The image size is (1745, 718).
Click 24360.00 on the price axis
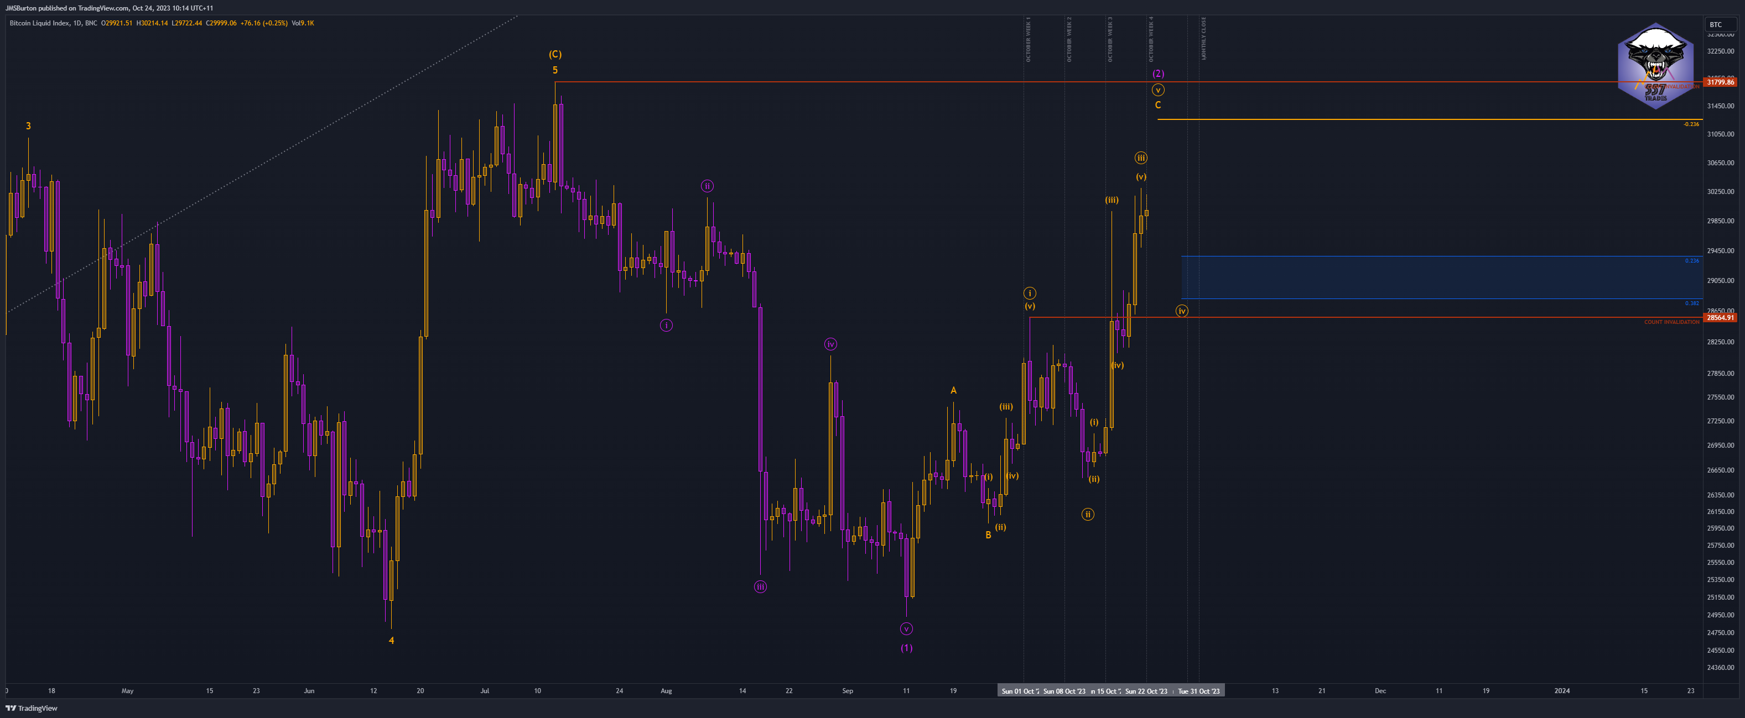click(1721, 667)
